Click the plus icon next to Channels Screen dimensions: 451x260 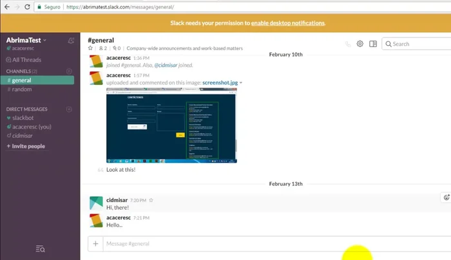coord(70,71)
